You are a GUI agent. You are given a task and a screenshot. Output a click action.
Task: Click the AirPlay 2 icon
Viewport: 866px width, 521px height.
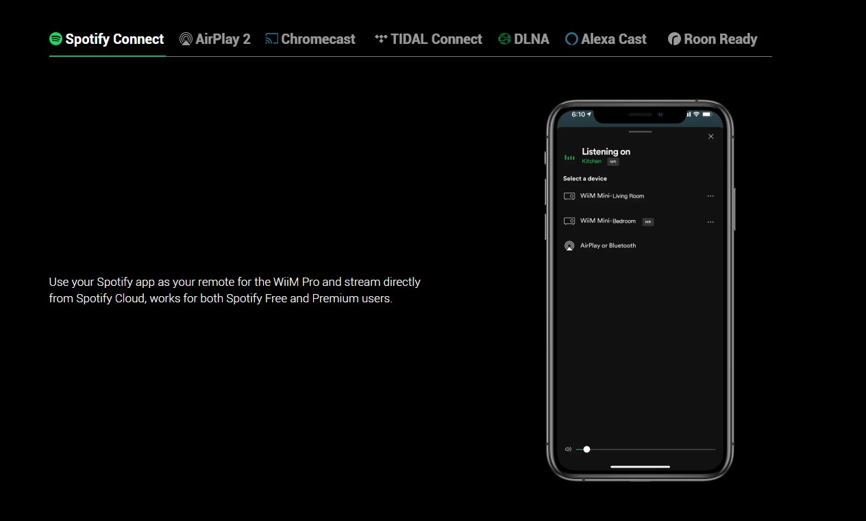point(186,39)
